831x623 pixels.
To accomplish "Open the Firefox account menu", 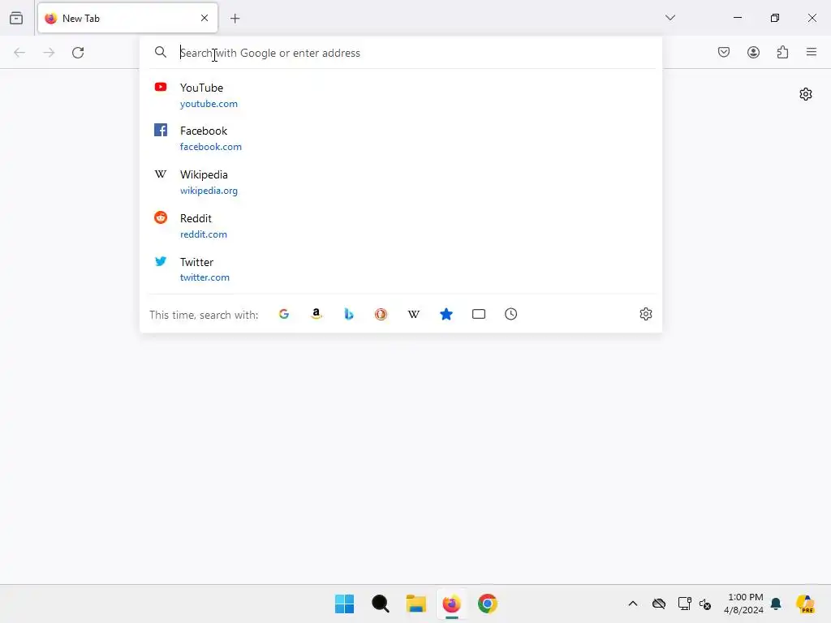I will [753, 52].
